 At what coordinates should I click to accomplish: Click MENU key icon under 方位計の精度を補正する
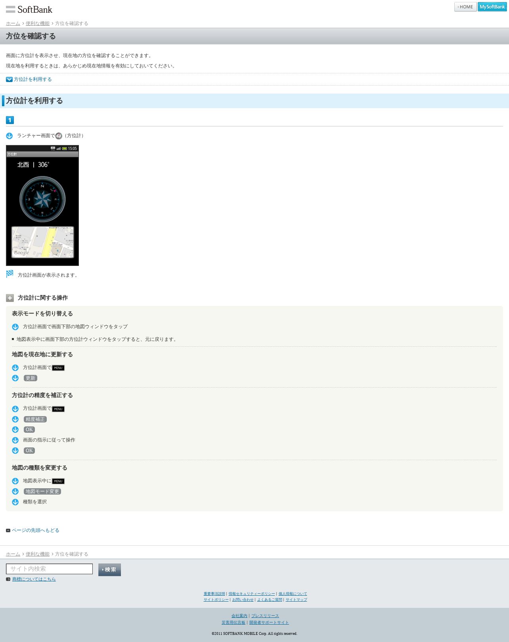58,409
